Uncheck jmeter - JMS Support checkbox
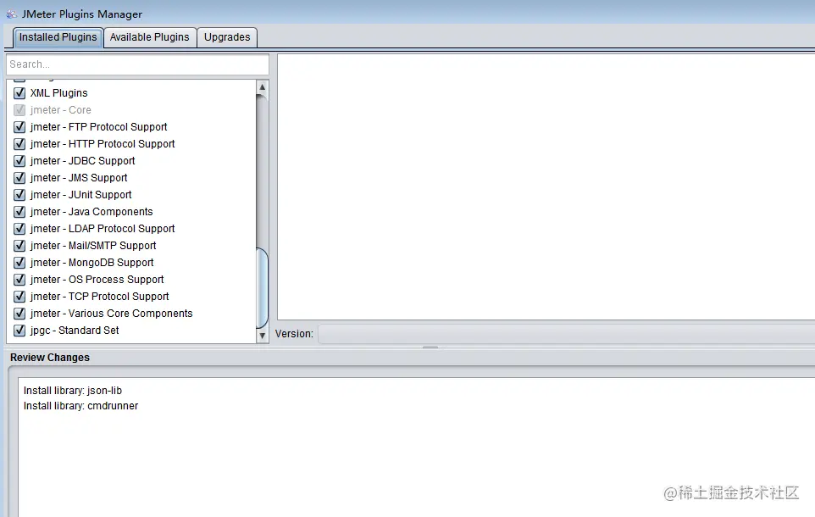This screenshot has height=517, width=815. point(19,178)
